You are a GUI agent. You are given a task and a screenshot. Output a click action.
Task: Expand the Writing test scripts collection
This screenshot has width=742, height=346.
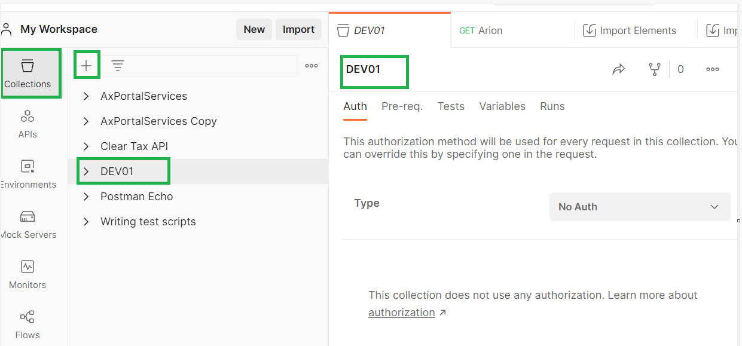86,222
